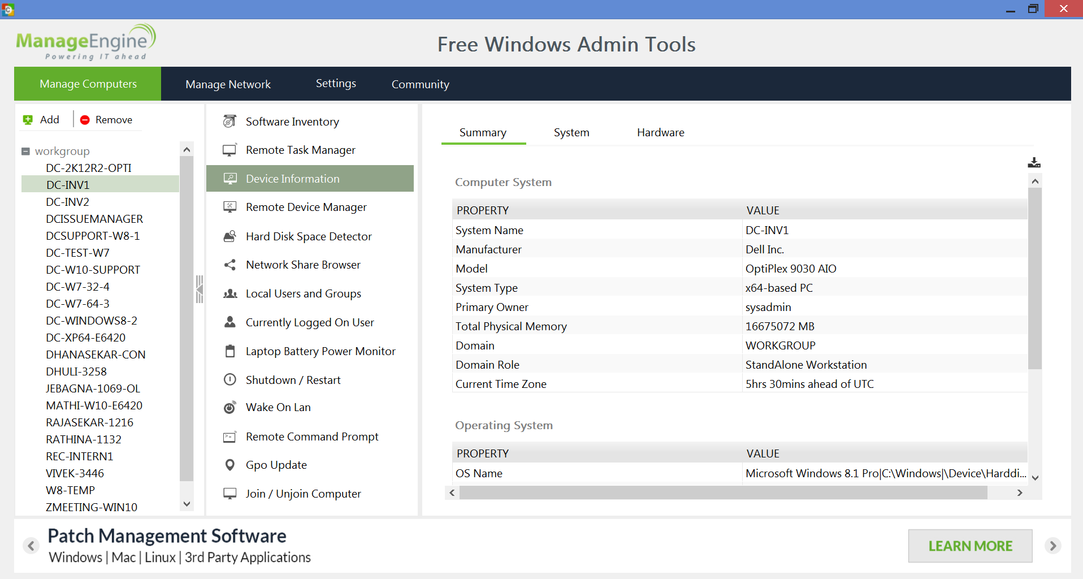Click the application icon in title bar
The height and width of the screenshot is (579, 1083).
click(8, 9)
